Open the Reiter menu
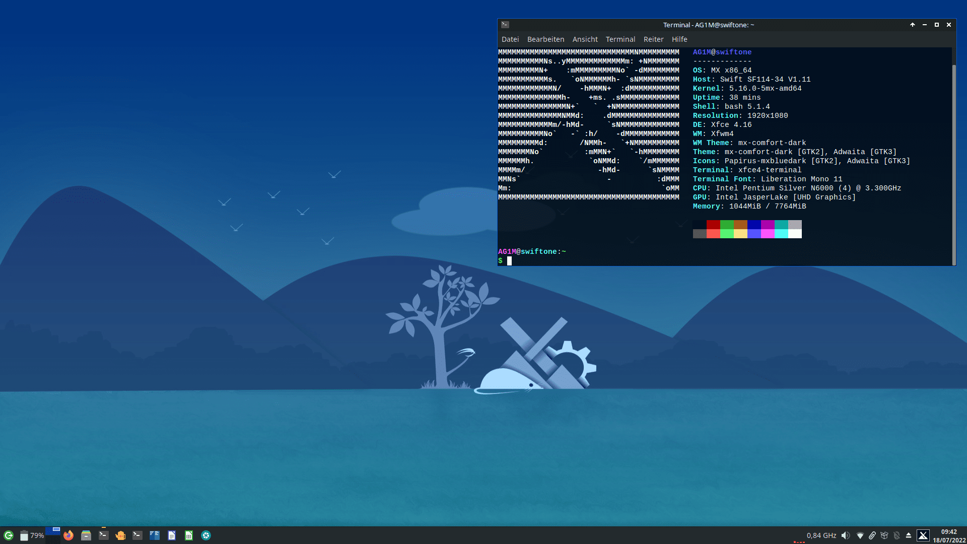This screenshot has height=544, width=967. pyautogui.click(x=653, y=39)
